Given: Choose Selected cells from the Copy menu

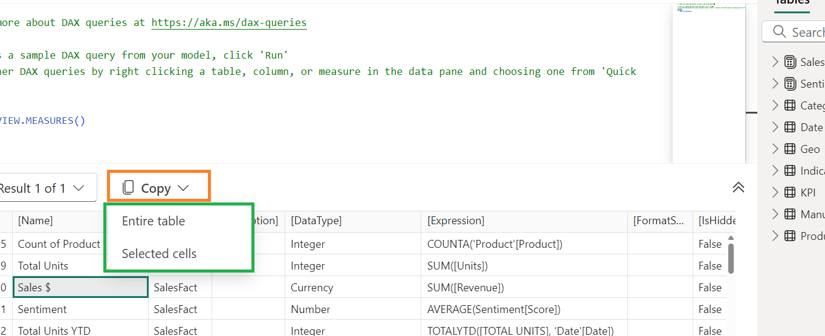Looking at the screenshot, I should click(x=159, y=254).
